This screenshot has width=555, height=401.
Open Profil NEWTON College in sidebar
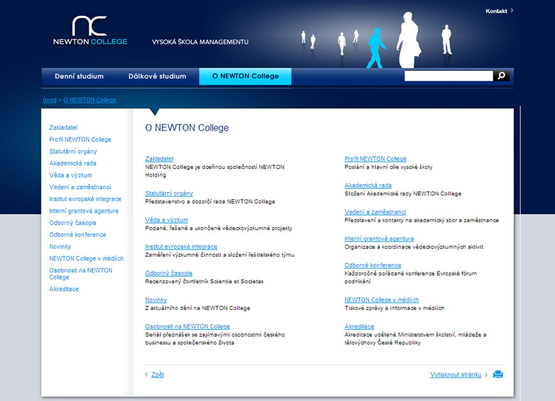(x=80, y=139)
